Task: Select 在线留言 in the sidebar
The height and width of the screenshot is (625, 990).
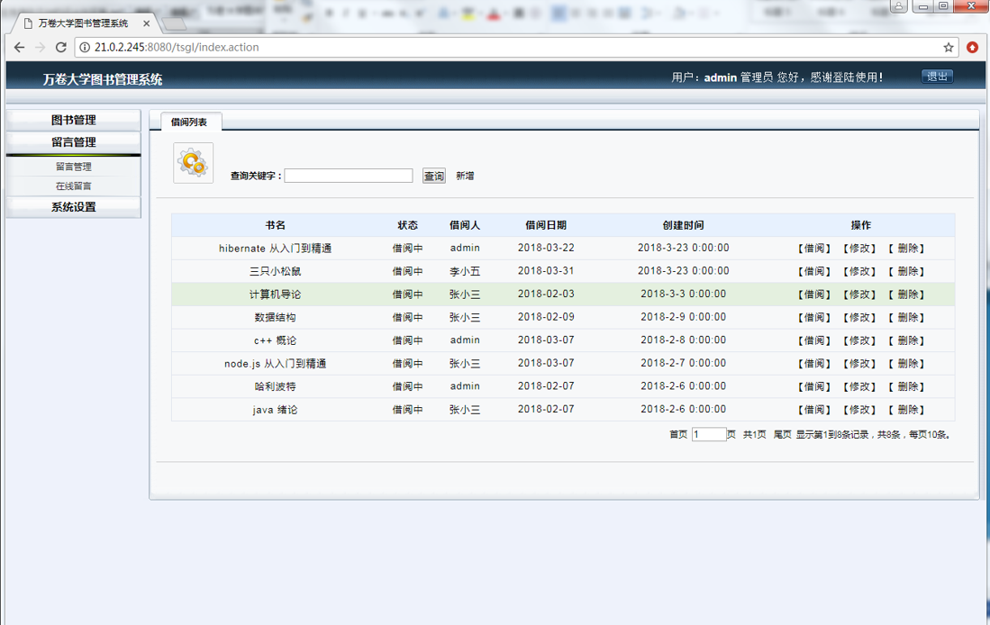Action: (x=73, y=186)
